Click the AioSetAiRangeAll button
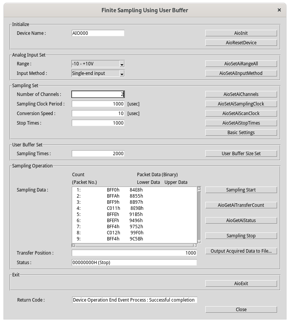Viewport: 290px width, 323px height. pyautogui.click(x=241, y=64)
